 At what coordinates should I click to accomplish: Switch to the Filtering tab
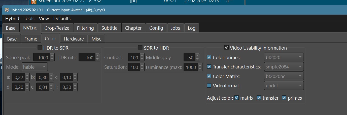[85, 28]
